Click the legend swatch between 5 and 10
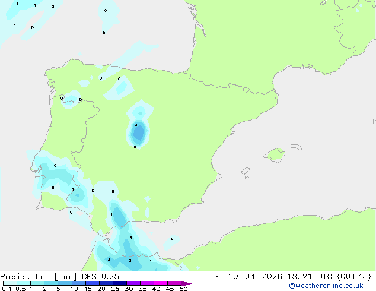 coord(65,283)
